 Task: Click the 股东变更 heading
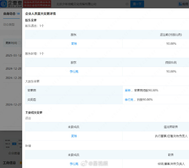(31, 20)
